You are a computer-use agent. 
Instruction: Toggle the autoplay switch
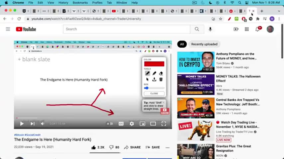[x=110, y=124]
